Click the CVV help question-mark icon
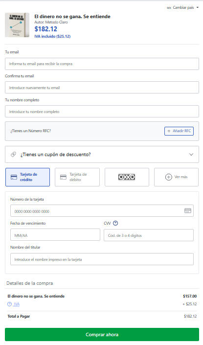This screenshot has width=203, height=345. (115, 223)
